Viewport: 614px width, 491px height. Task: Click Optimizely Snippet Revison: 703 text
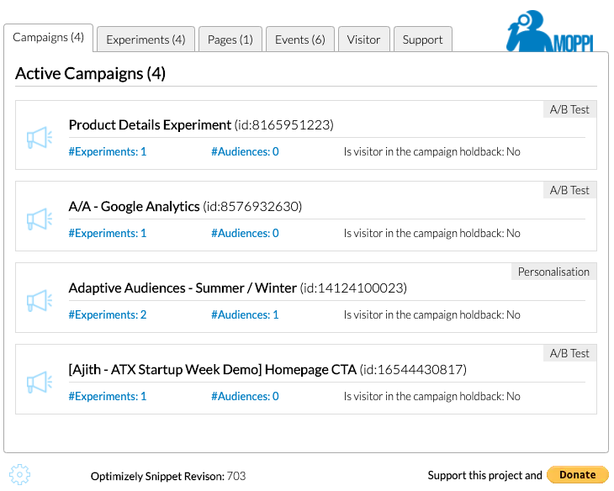tap(168, 476)
